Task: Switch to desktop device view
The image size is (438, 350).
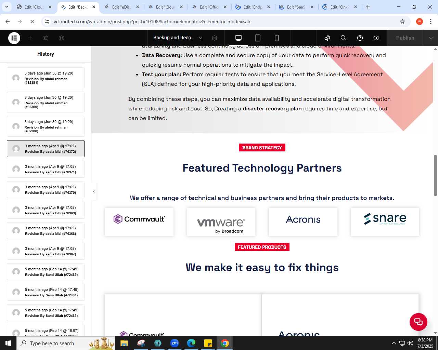Action: (239, 38)
